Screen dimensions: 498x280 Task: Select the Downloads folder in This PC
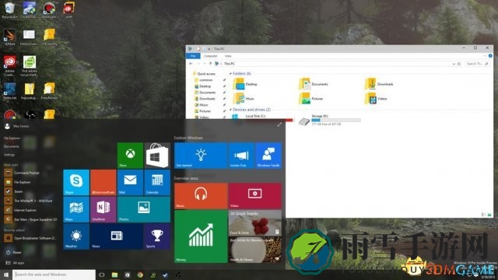(x=379, y=84)
